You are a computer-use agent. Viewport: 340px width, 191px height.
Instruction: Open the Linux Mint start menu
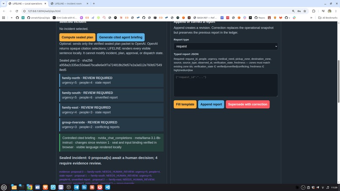pyautogui.click(x=4, y=187)
